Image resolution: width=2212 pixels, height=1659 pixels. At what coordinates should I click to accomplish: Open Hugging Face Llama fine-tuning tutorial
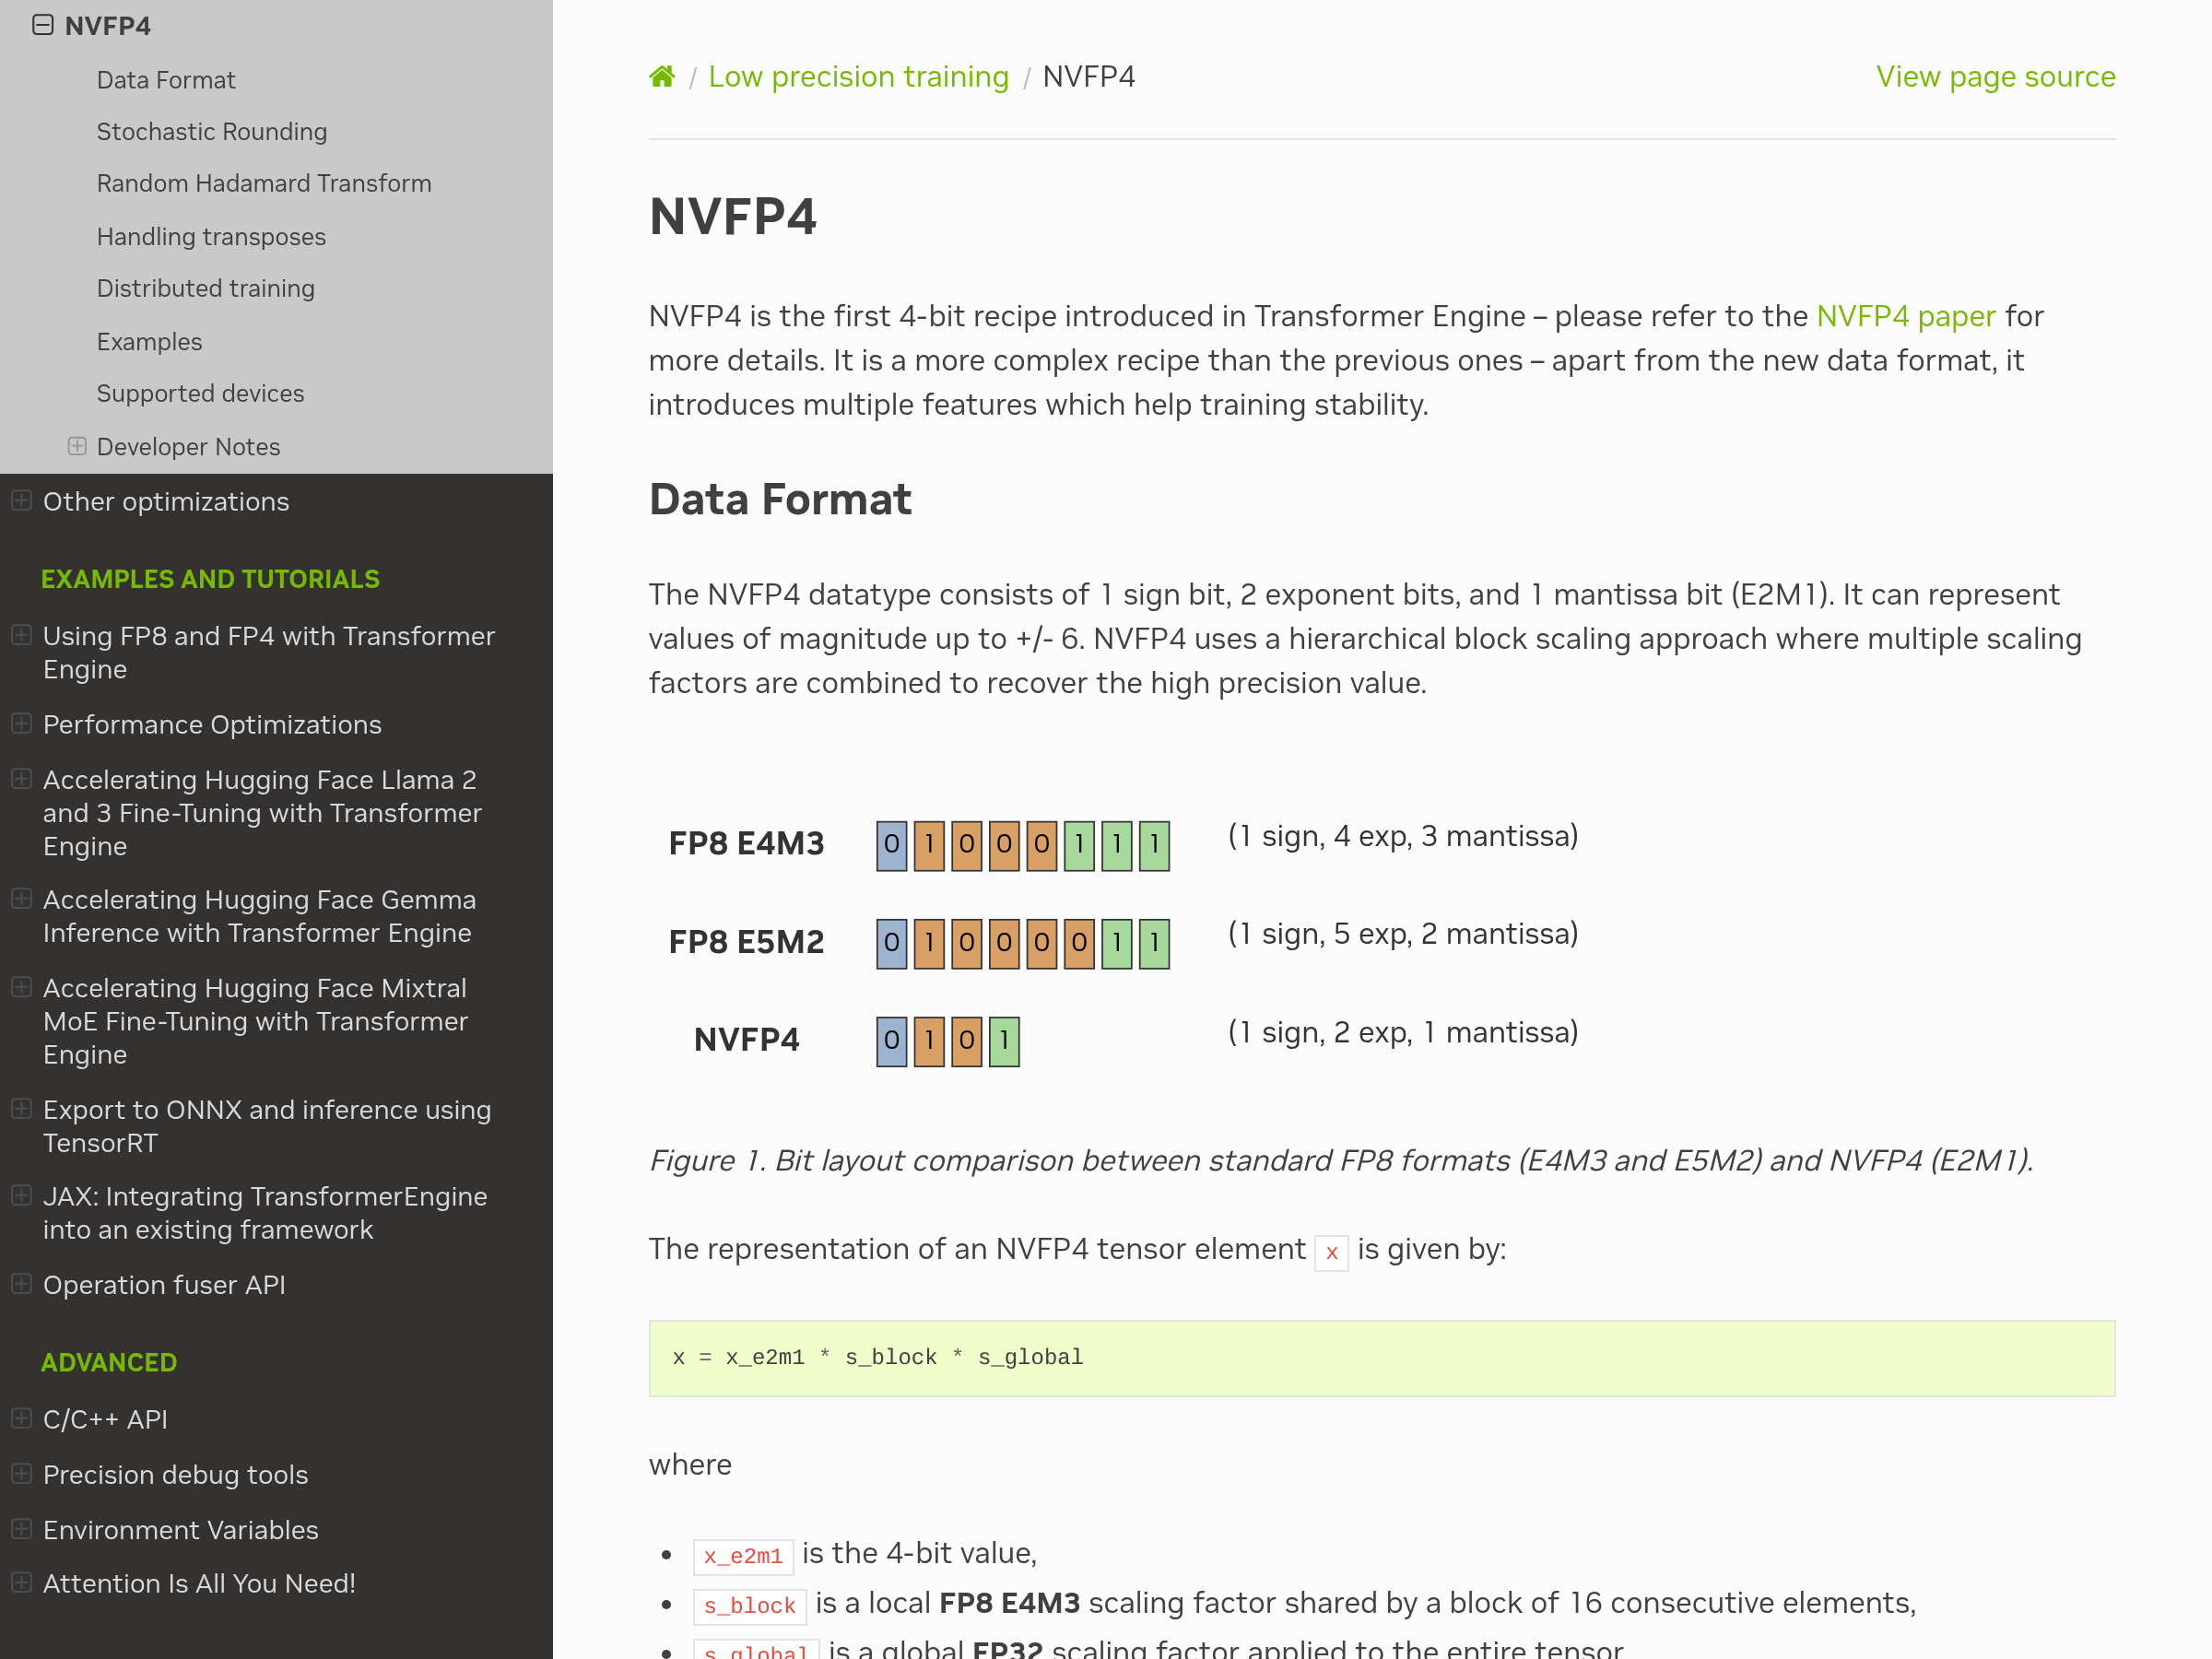pos(262,813)
